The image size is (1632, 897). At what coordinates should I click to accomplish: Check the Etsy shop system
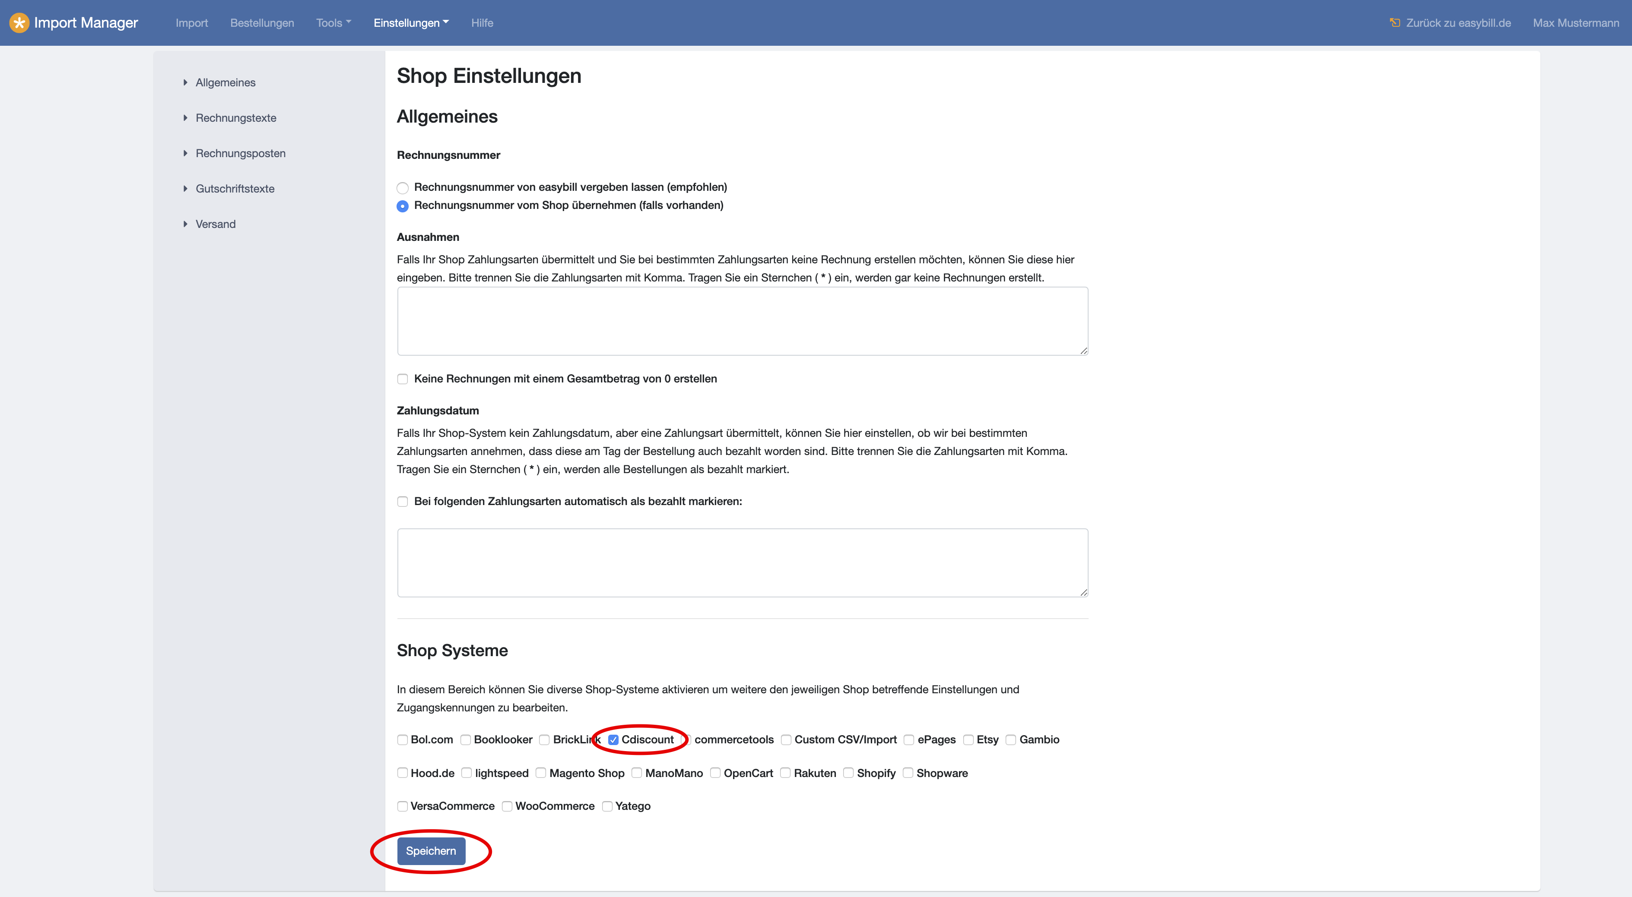[968, 739]
